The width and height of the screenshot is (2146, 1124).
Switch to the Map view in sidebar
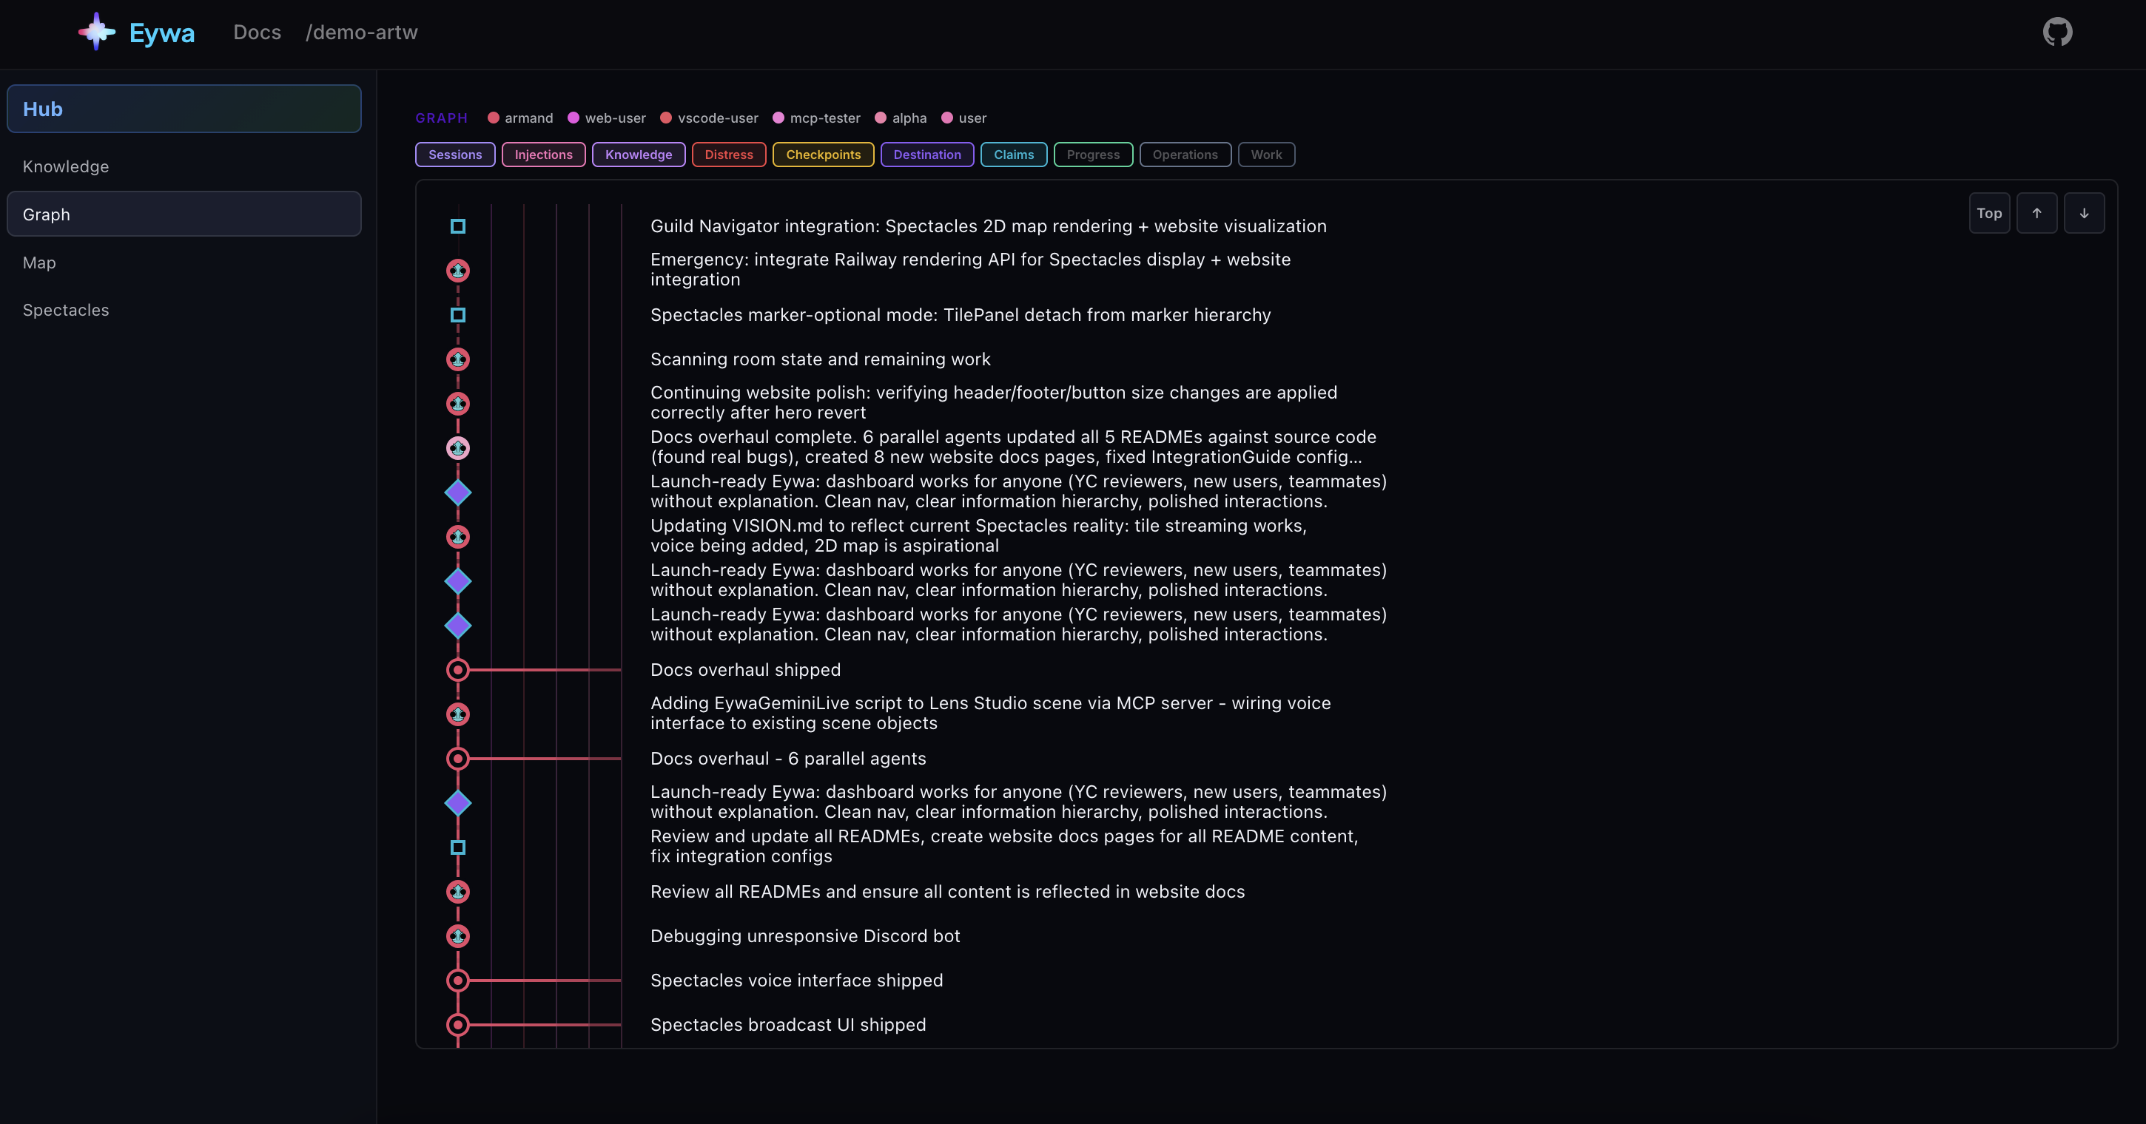click(x=39, y=263)
